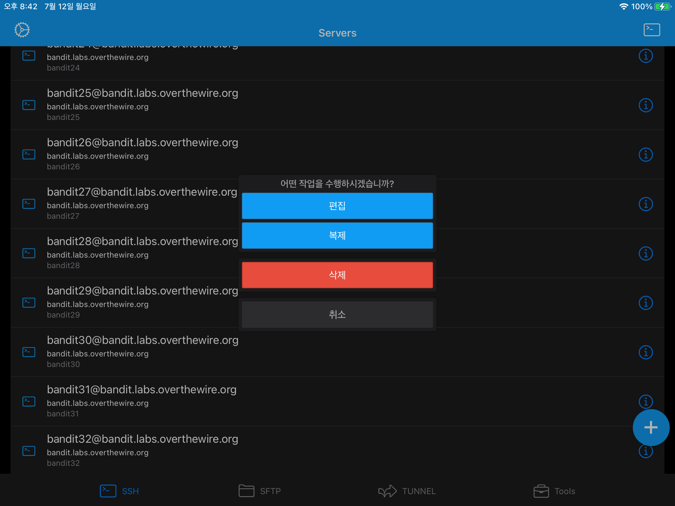
Task: Switch to the SFTP tab
Action: pos(260,491)
